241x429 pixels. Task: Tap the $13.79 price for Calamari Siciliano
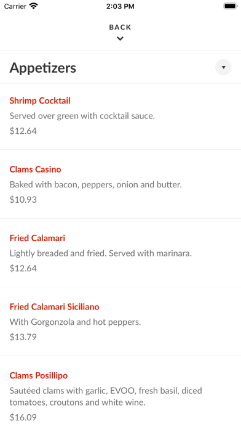[23, 337]
